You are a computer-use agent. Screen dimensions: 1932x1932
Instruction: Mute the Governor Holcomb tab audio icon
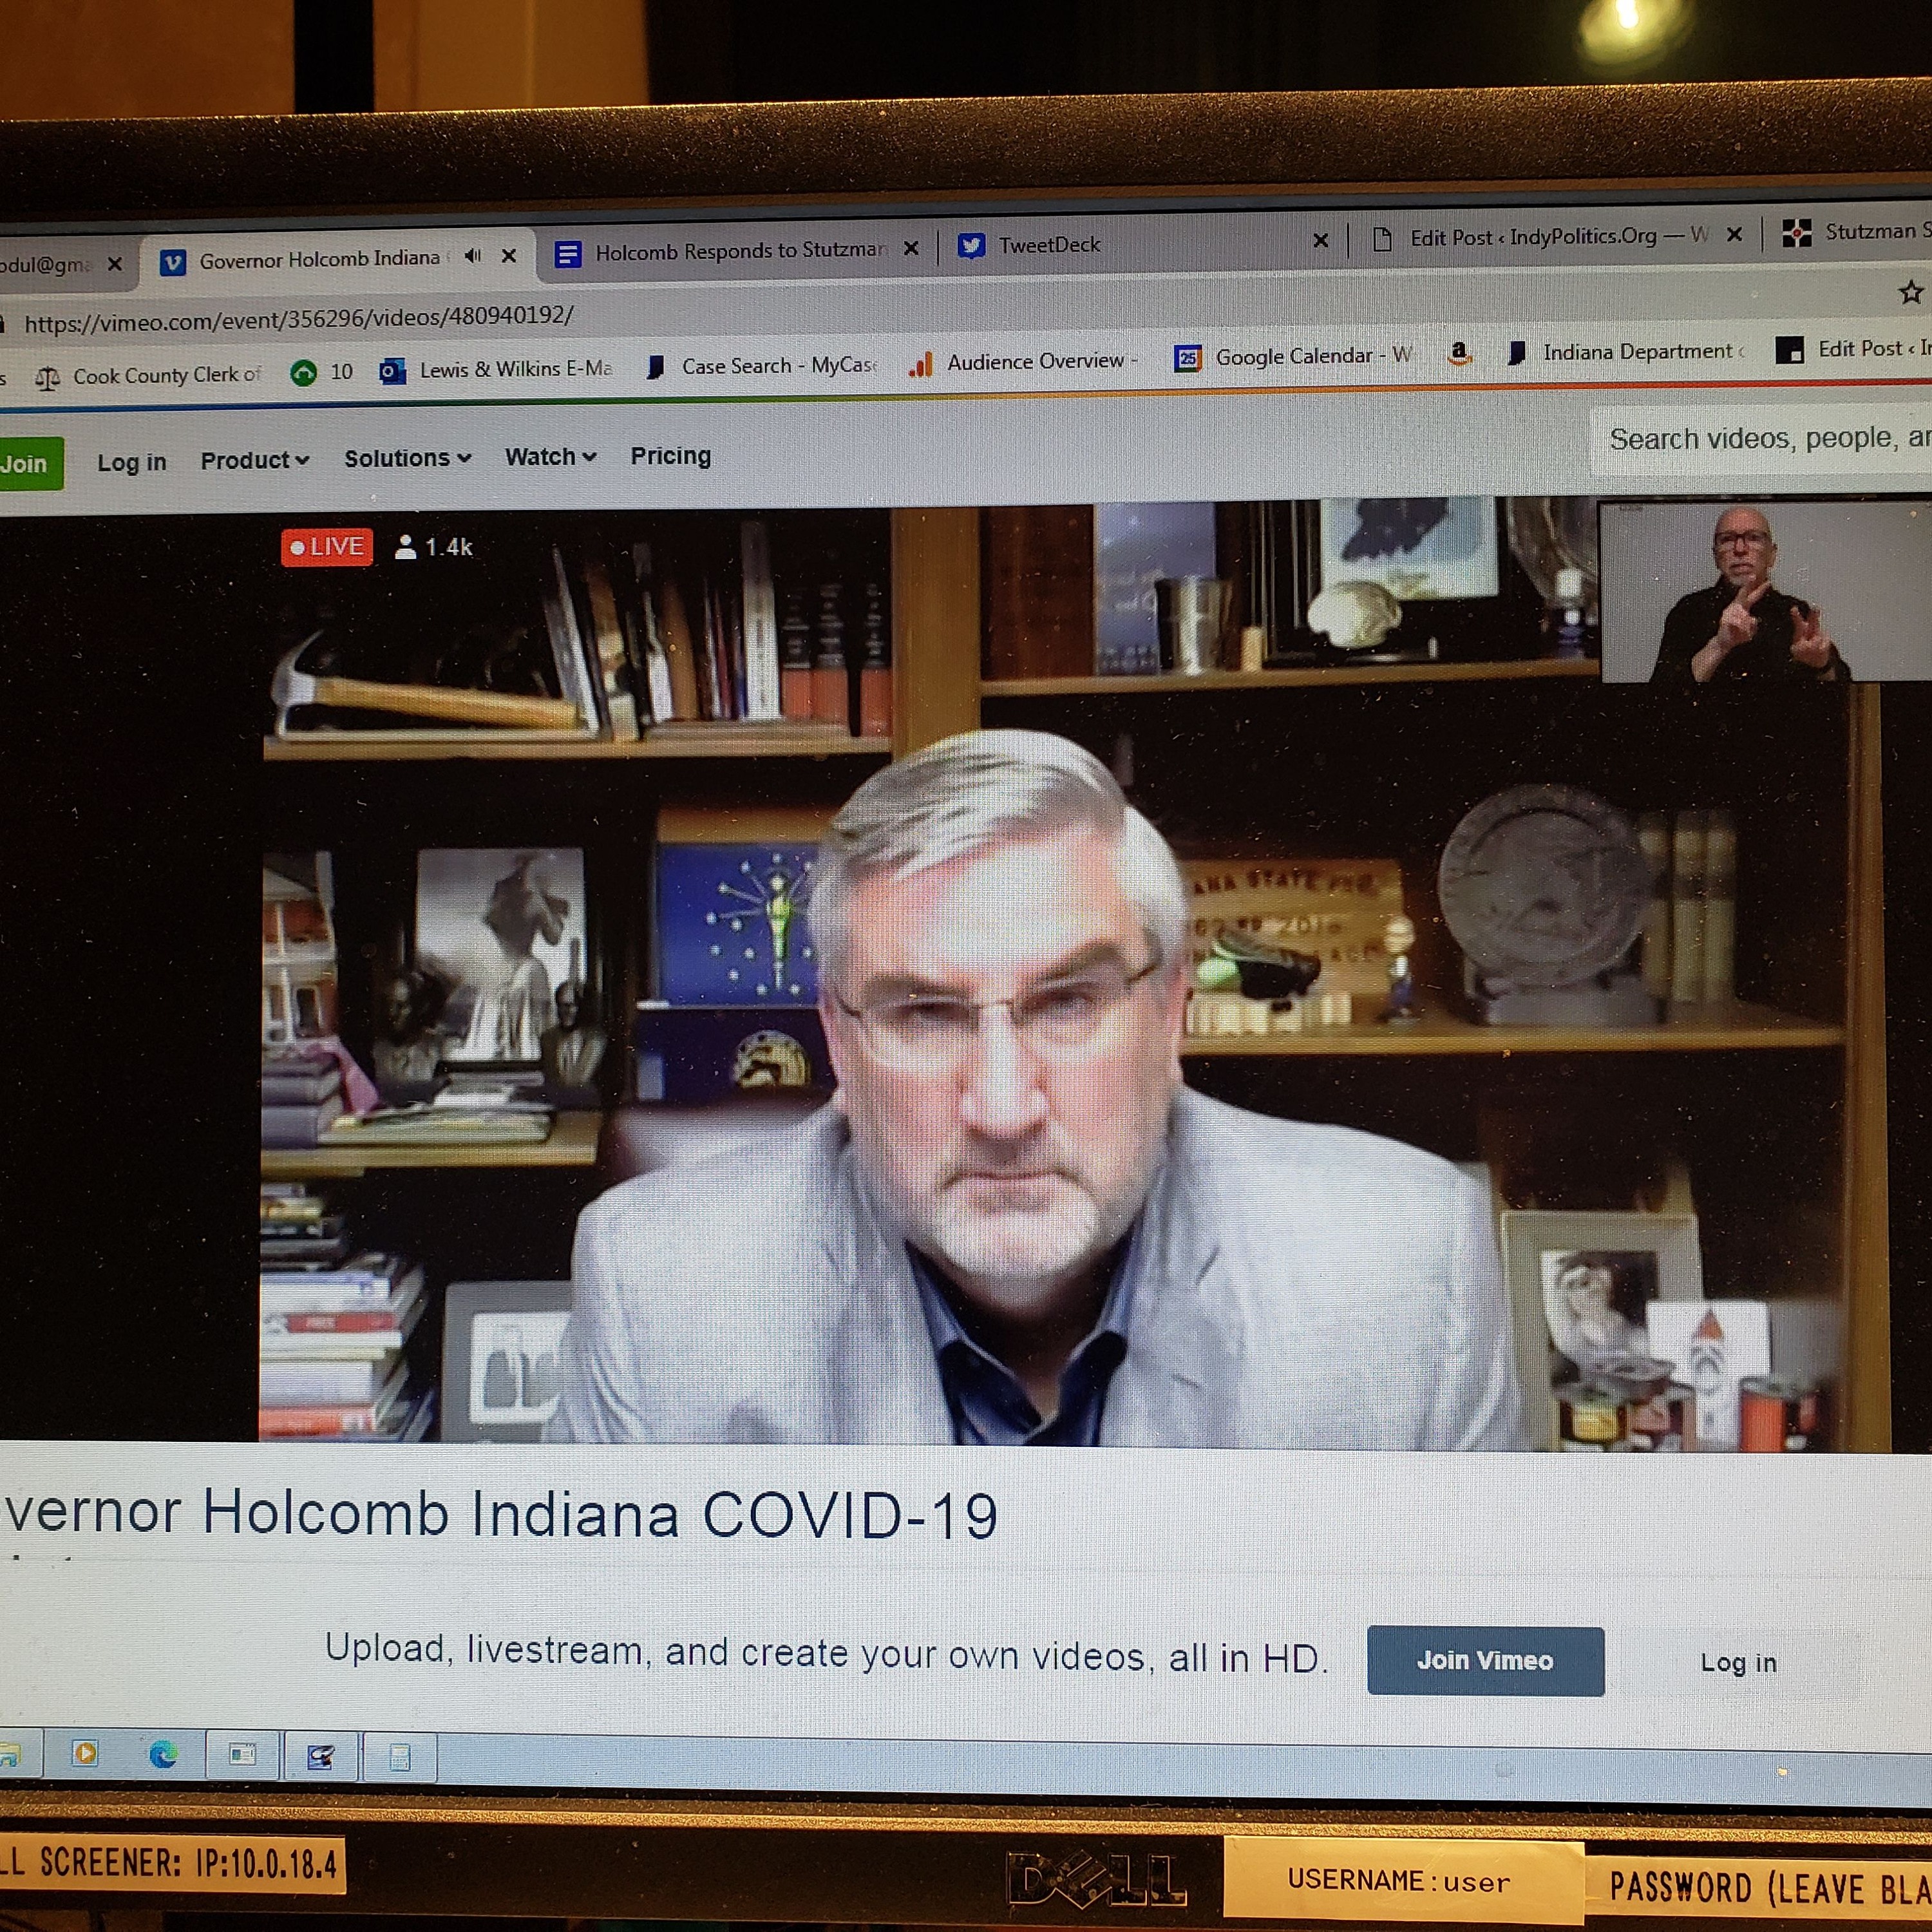[x=473, y=256]
